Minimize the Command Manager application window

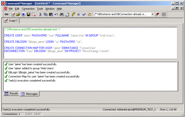tap(173, 4)
